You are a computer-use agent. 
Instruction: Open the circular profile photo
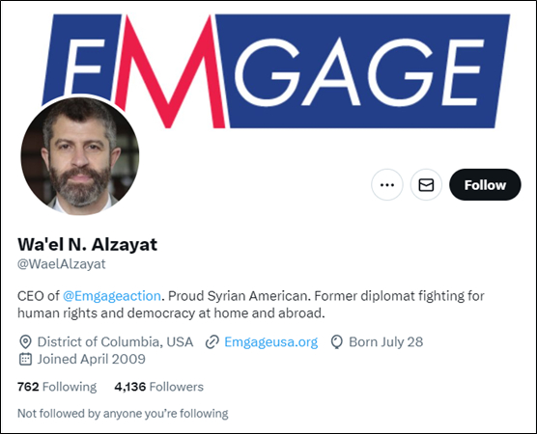pyautogui.click(x=80, y=156)
